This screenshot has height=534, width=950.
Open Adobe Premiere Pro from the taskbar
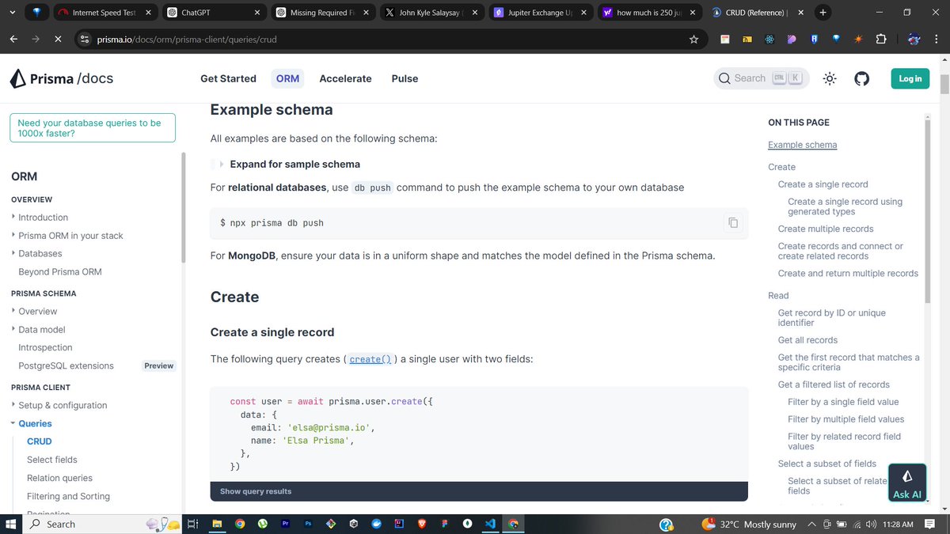[x=286, y=524]
